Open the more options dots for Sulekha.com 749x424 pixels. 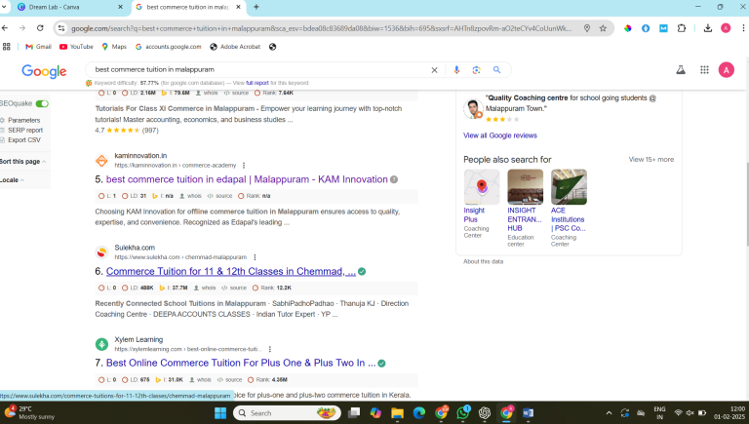click(x=255, y=257)
